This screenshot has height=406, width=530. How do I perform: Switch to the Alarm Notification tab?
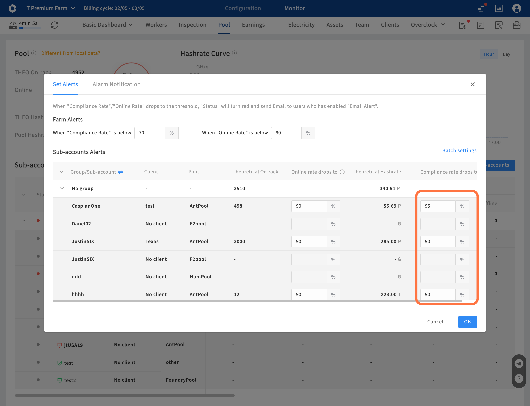click(x=116, y=84)
